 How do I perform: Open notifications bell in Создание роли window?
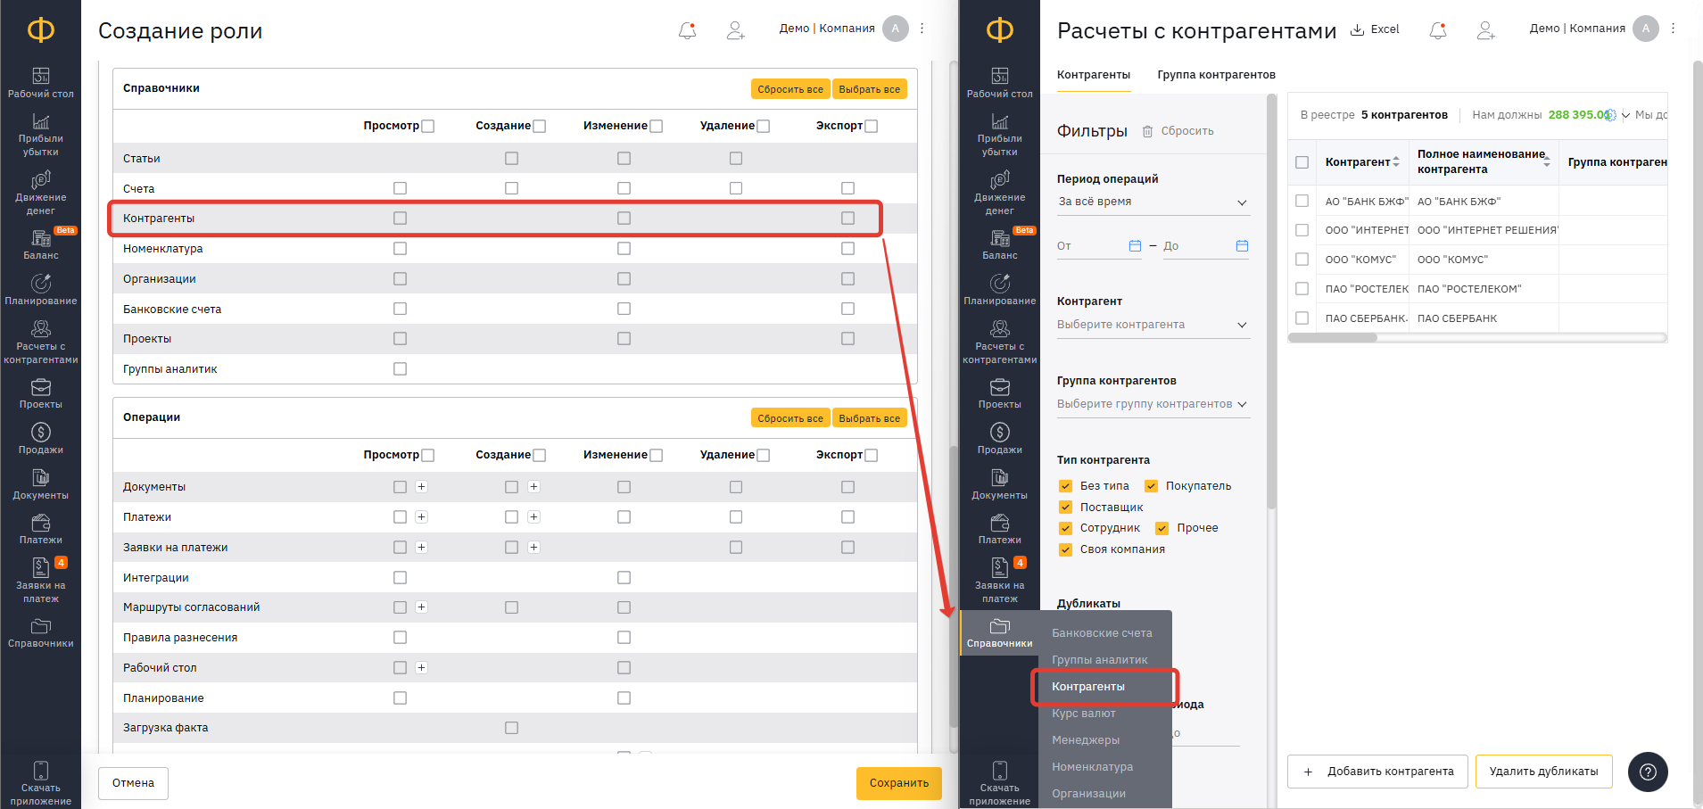coord(687,30)
